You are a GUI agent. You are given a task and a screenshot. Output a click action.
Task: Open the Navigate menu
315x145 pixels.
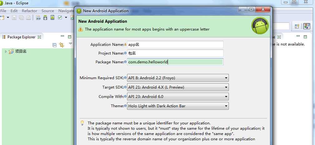(x=66, y=11)
